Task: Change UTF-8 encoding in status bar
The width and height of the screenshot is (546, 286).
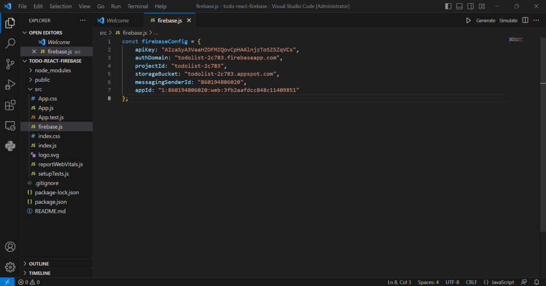Action: pyautogui.click(x=452, y=282)
